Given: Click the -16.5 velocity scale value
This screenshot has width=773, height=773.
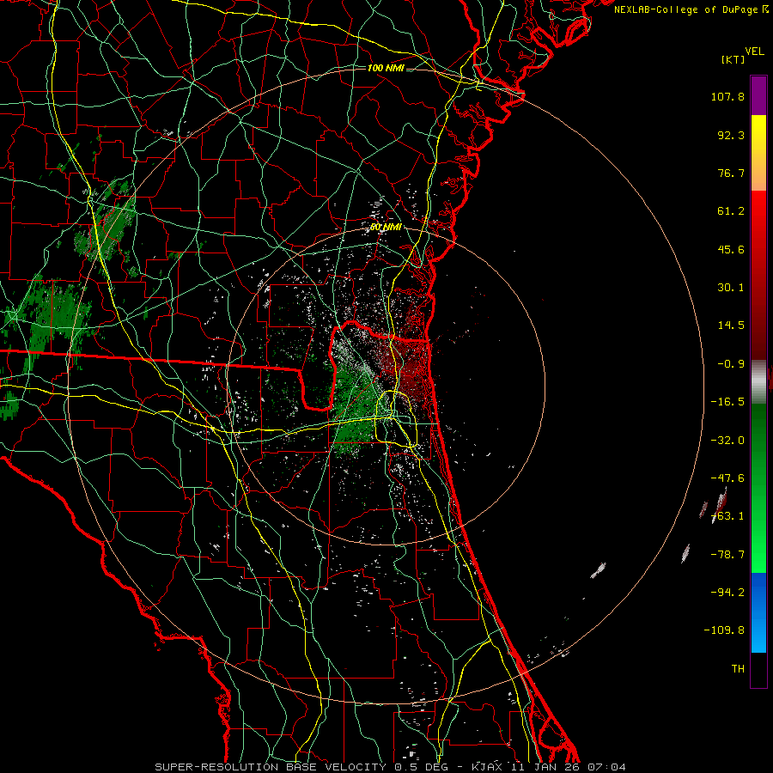Looking at the screenshot, I should pos(727,402).
